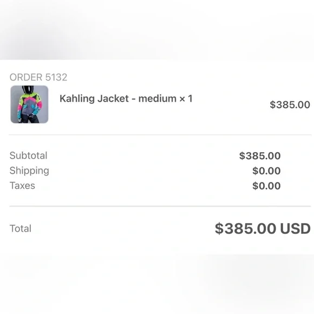Click the Kahling Jacket product name
Screen dimensions: 314x314
point(94,99)
